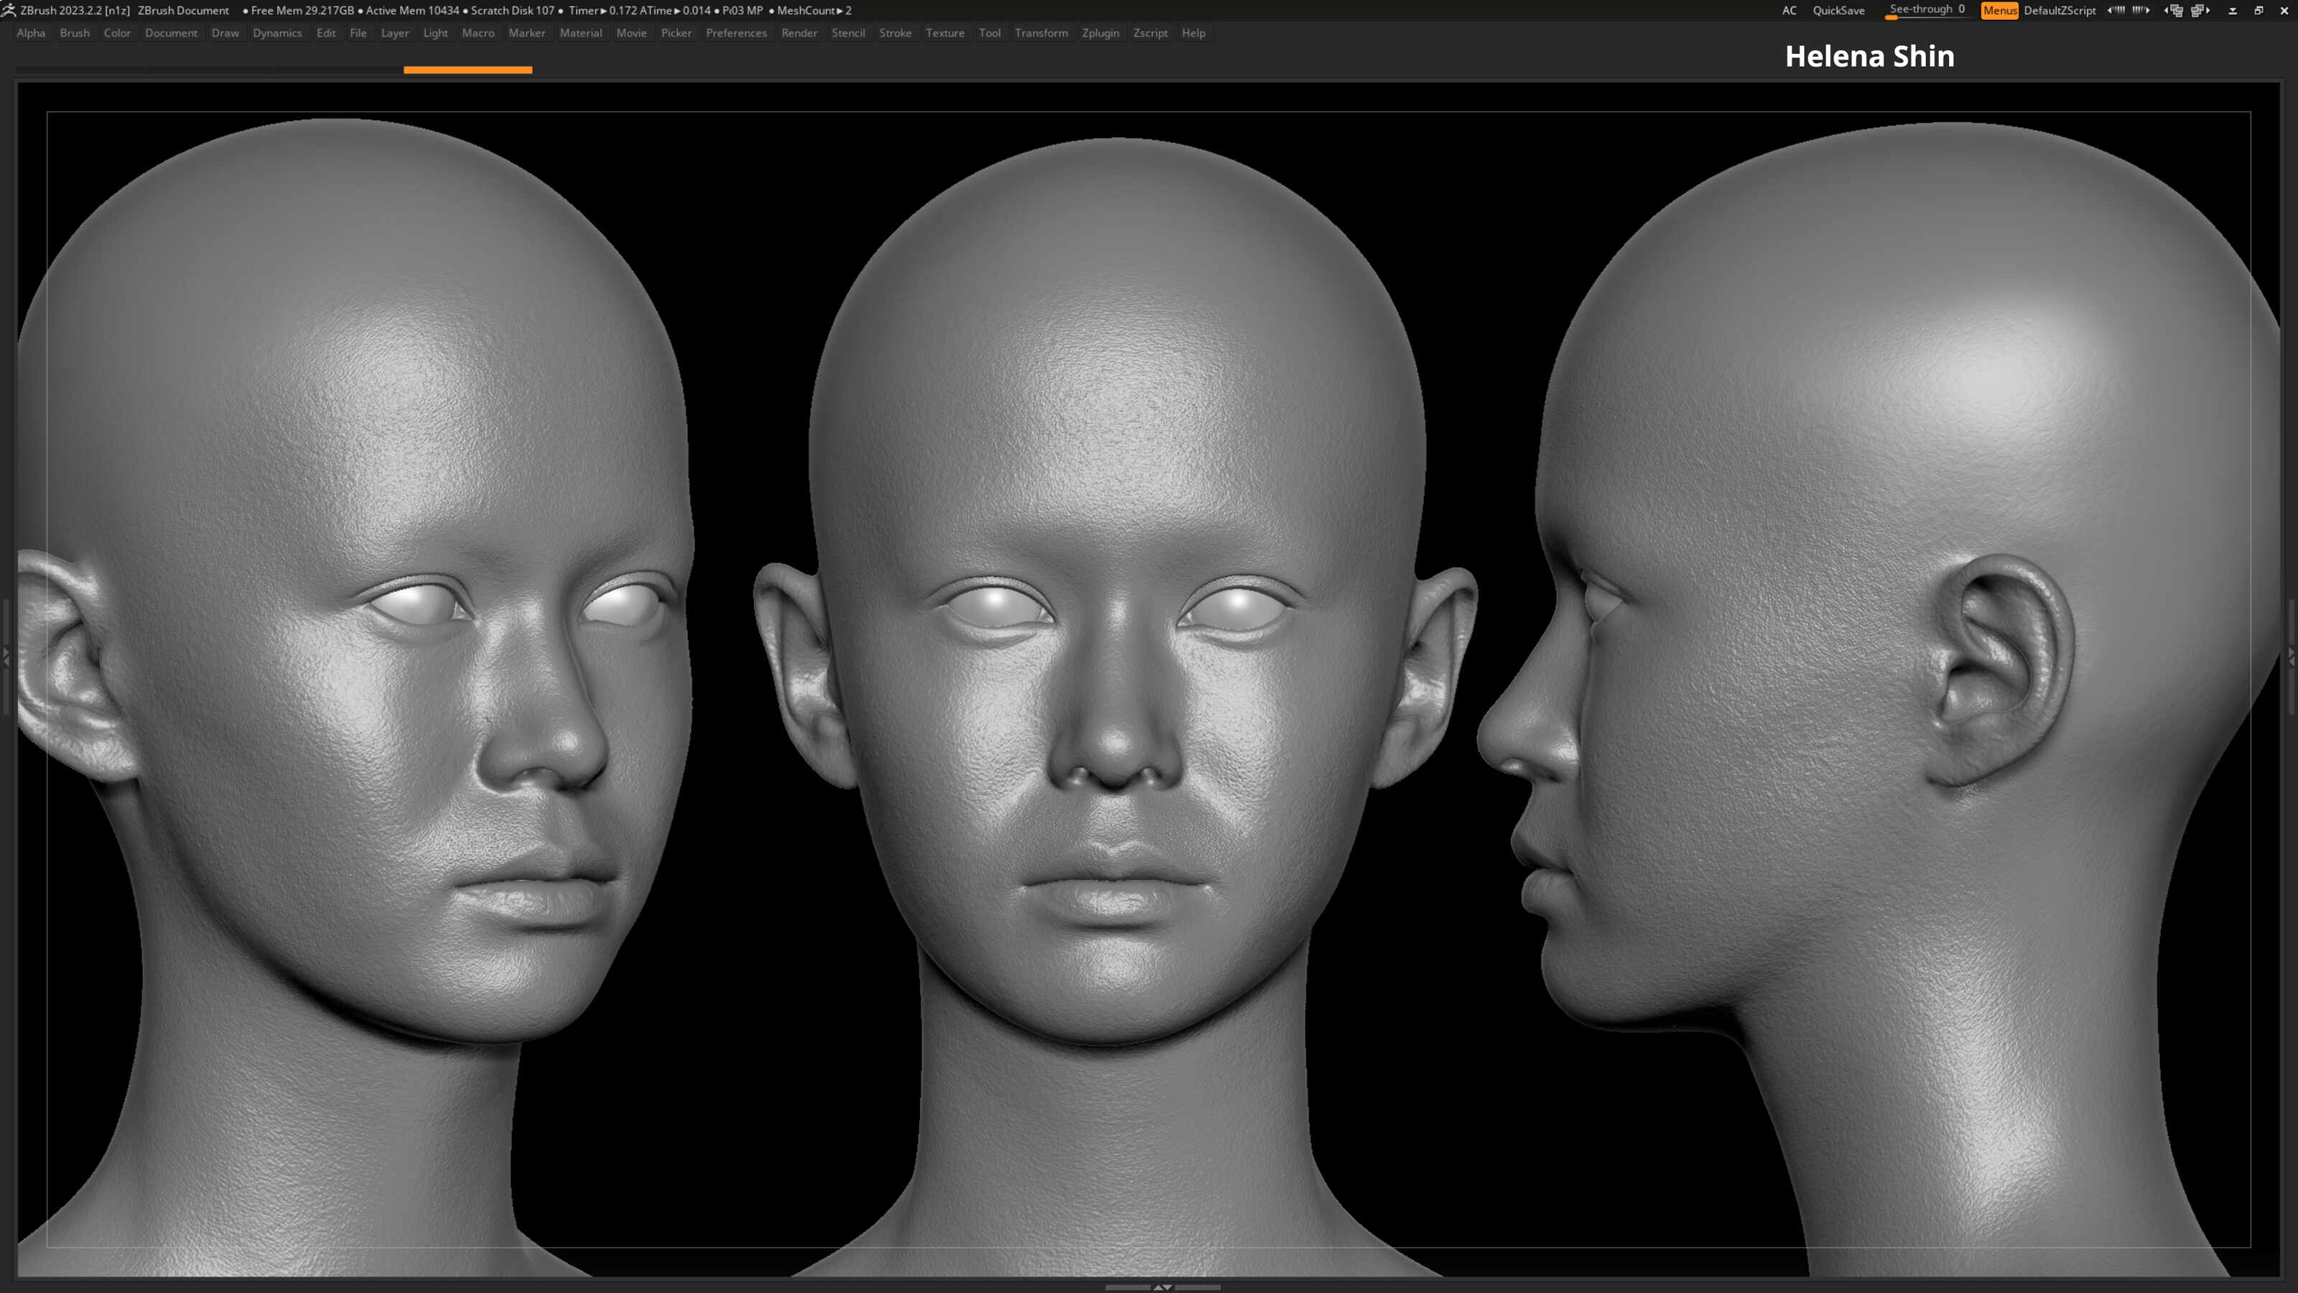
Task: Open the Picker menu
Action: coord(676,33)
